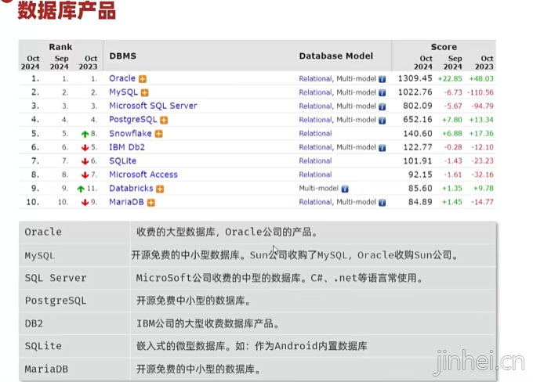The image size is (533, 382).
Task: Open the Microsoft Access link
Action: coord(143,175)
